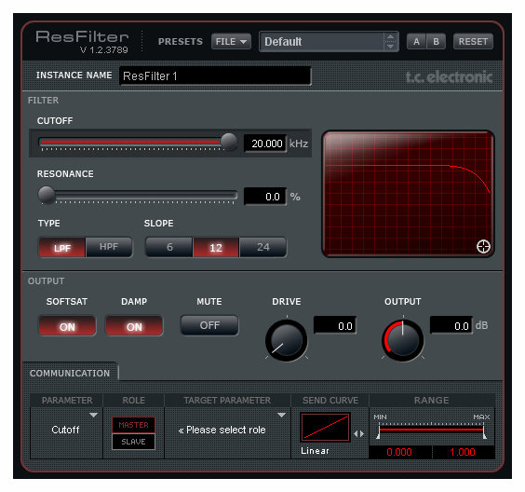Select MASTER role
The height and width of the screenshot is (492, 525).
(x=134, y=425)
